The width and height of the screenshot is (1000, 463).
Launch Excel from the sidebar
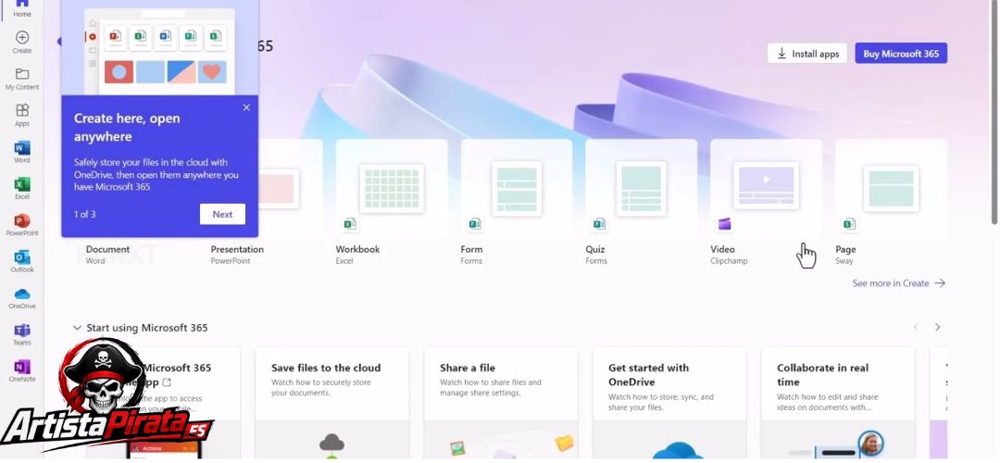[21, 188]
